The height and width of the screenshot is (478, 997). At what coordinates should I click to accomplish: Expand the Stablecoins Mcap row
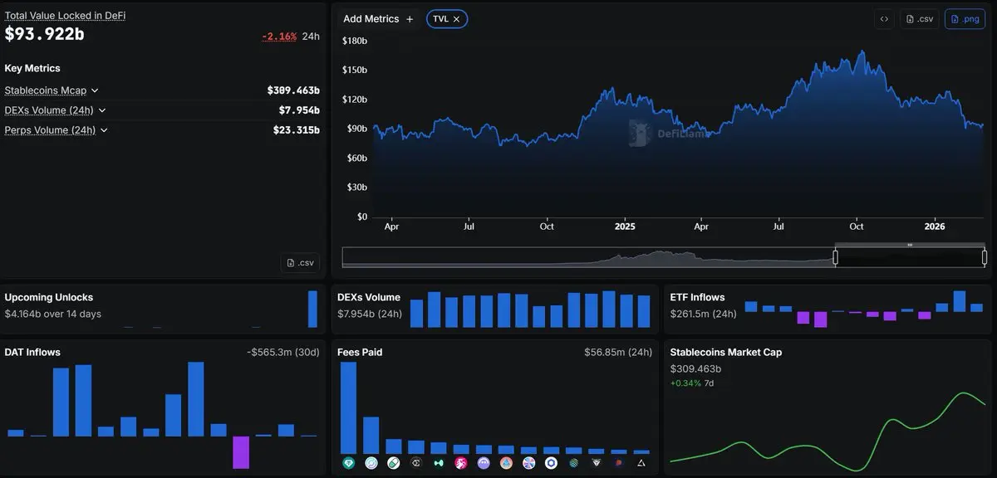point(95,90)
